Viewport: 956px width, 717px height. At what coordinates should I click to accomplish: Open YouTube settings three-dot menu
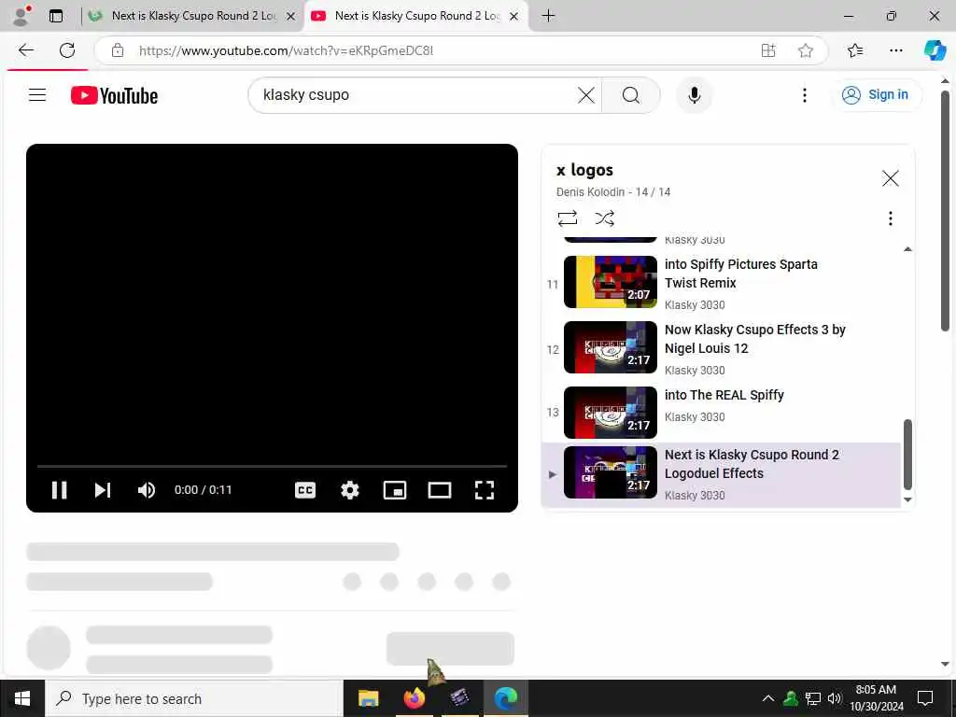tap(804, 95)
